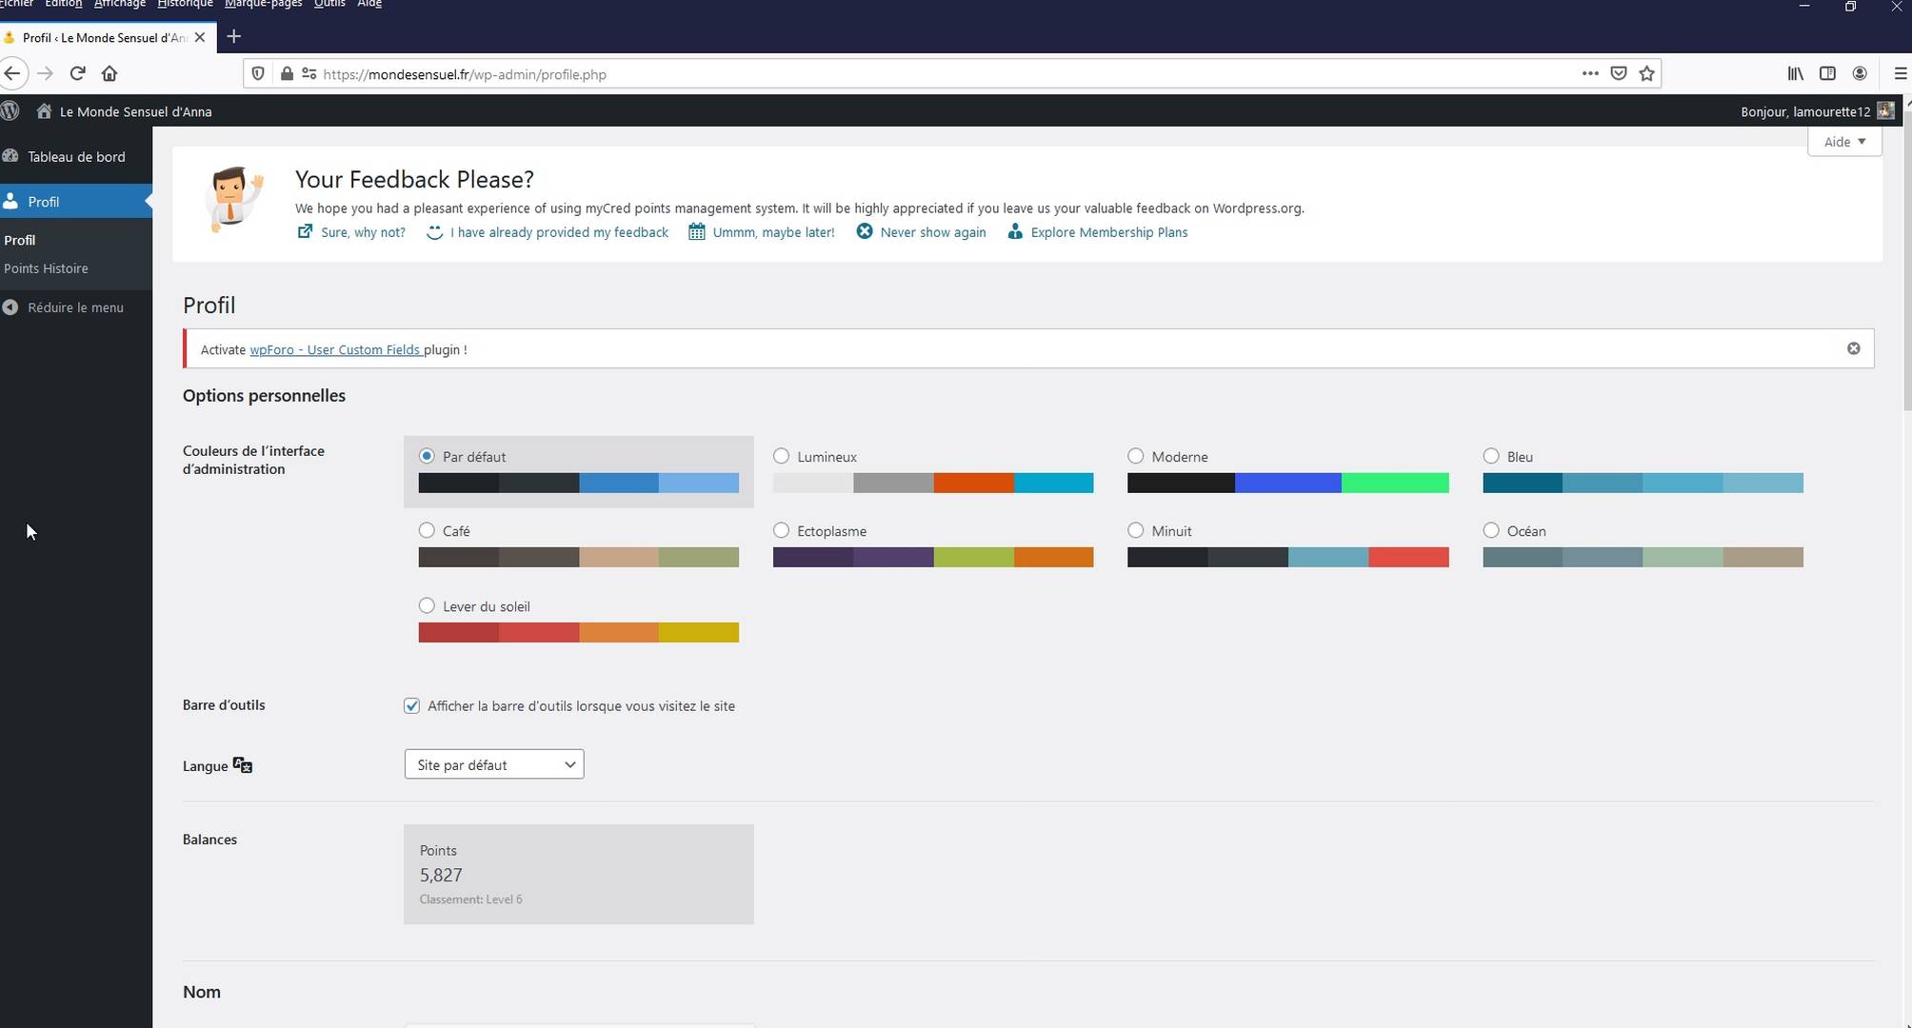Open Firefox library icon
The height and width of the screenshot is (1028, 1912).
click(1795, 73)
